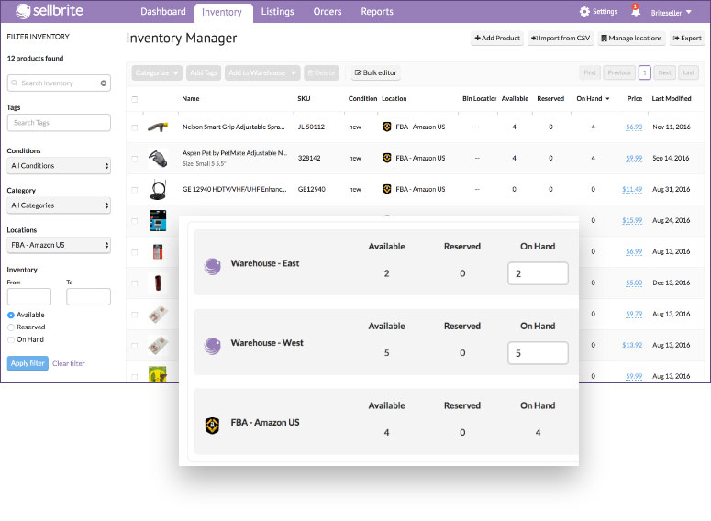Click FBA badge icon in Aspen Pet row
This screenshot has height=521, width=711.
pos(387,158)
